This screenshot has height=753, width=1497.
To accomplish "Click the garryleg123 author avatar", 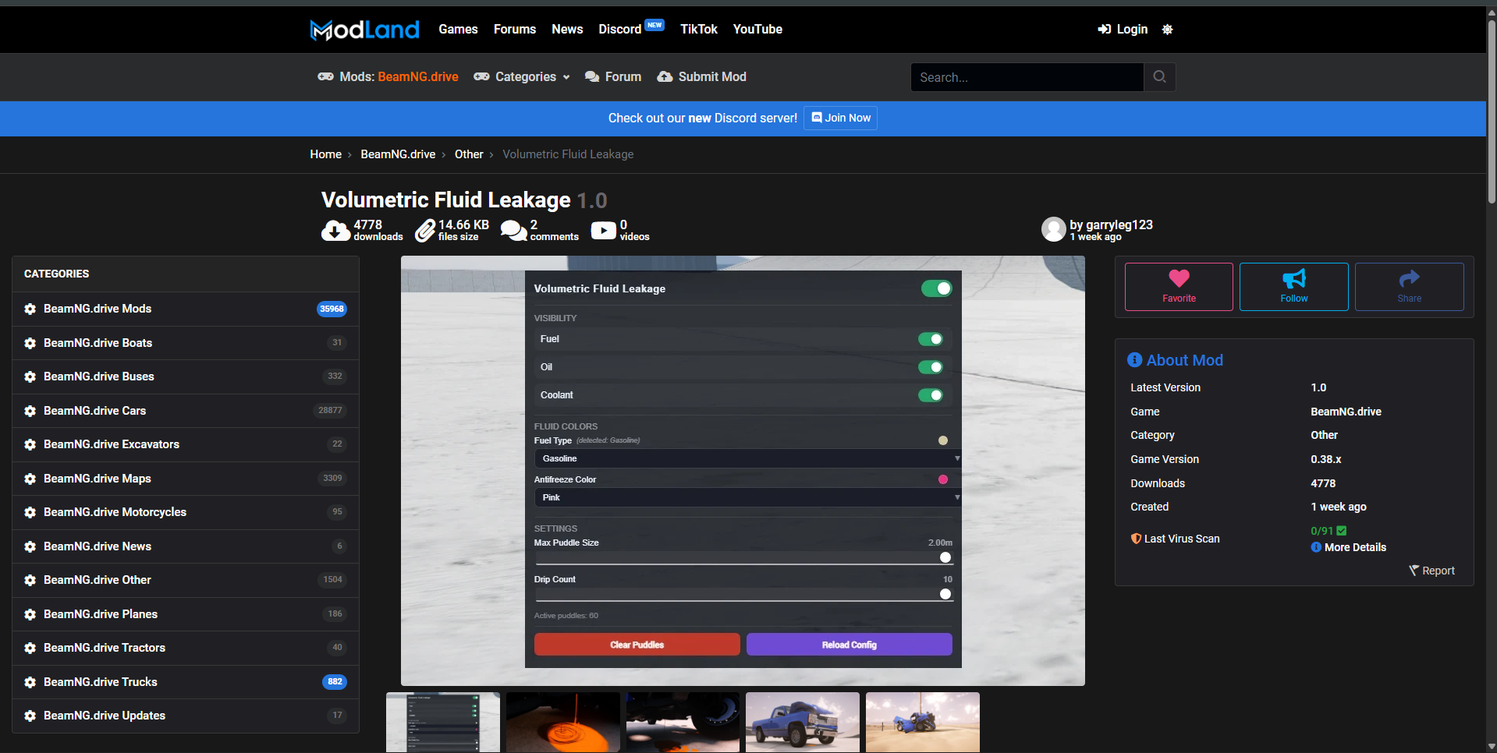I will 1053,229.
